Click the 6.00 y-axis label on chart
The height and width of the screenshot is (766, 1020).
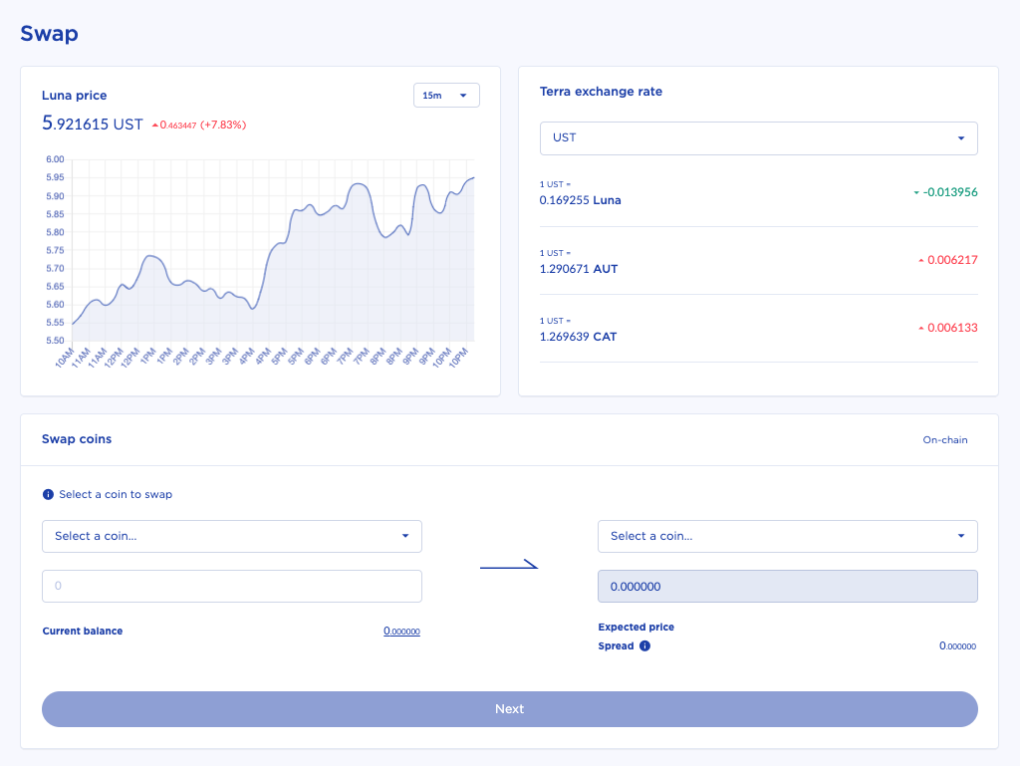click(x=56, y=159)
